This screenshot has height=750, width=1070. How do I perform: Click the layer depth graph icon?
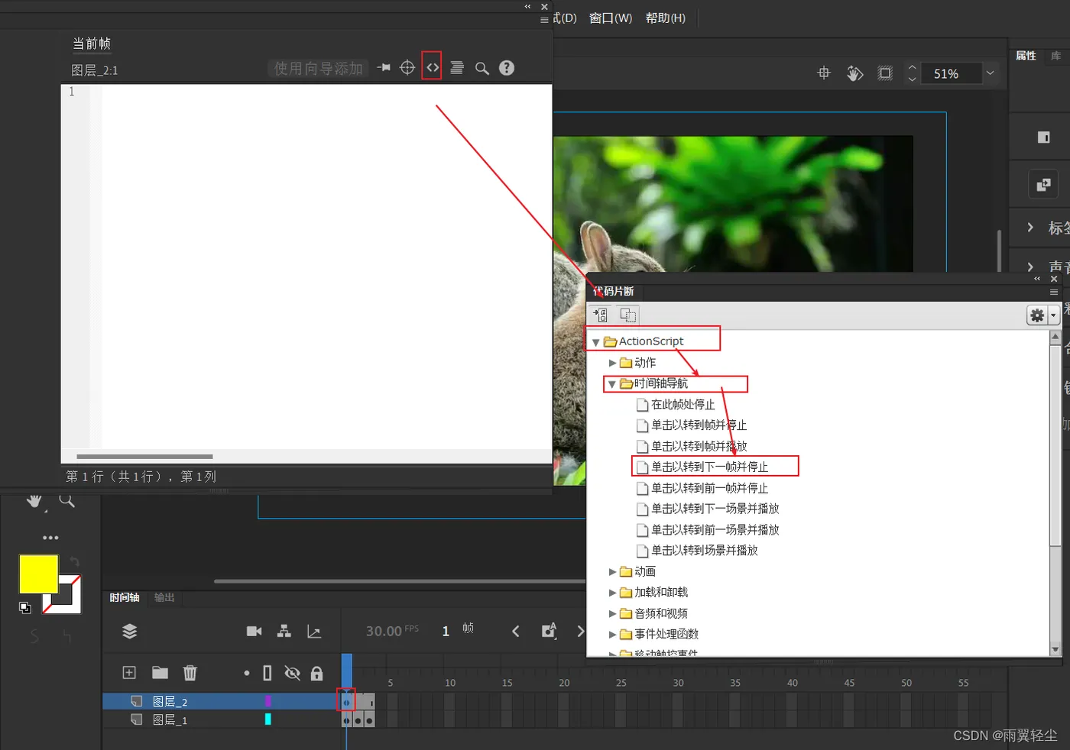click(314, 632)
